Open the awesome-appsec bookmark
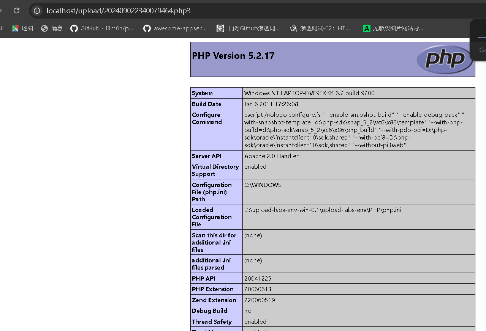The width and height of the screenshot is (486, 331). pos(175,28)
